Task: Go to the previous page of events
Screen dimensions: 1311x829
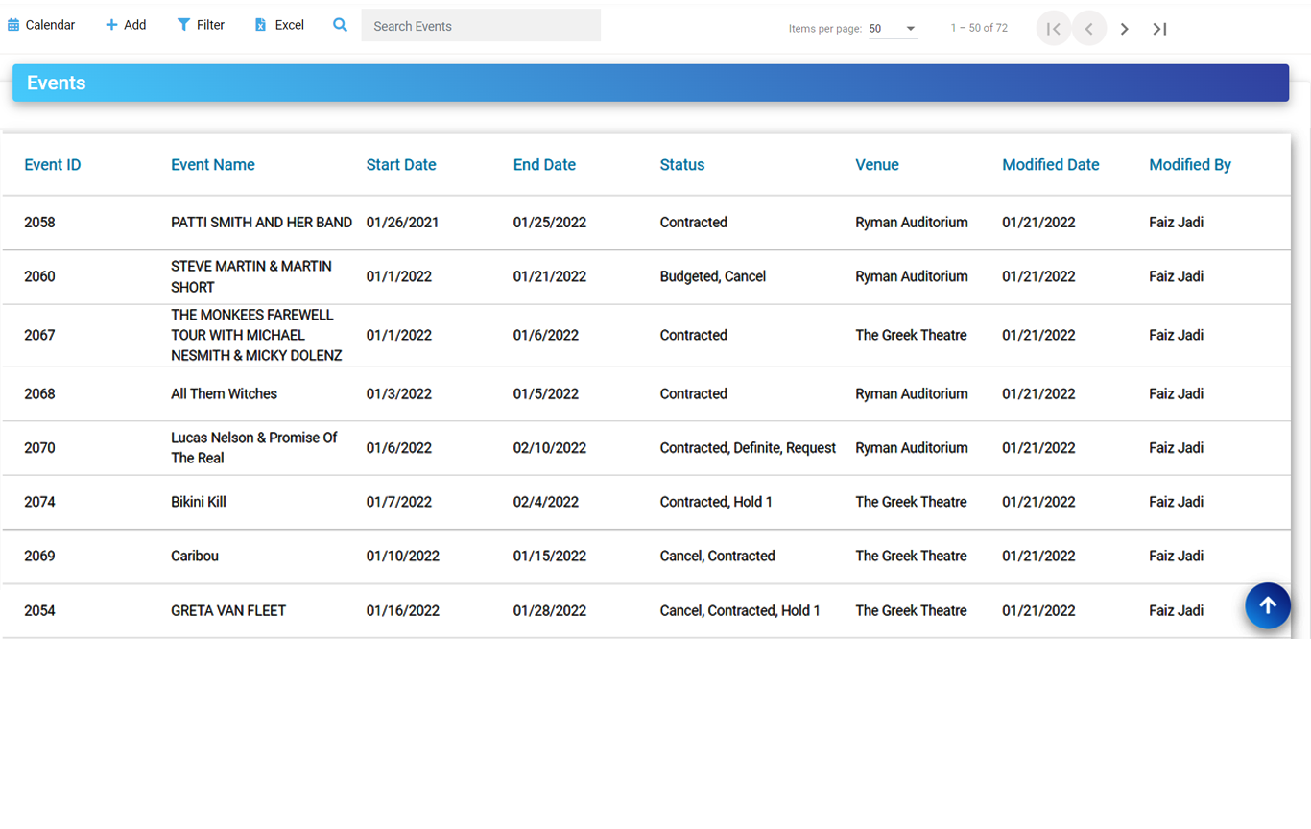Action: (x=1088, y=28)
